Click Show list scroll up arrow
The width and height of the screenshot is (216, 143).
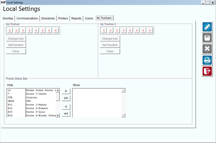(x=123, y=90)
